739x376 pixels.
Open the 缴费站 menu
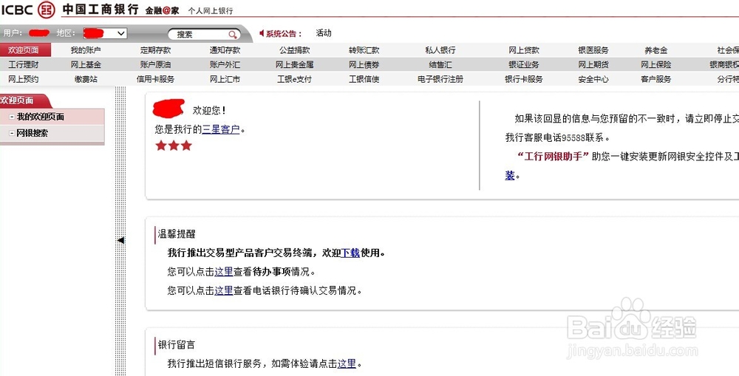click(86, 79)
